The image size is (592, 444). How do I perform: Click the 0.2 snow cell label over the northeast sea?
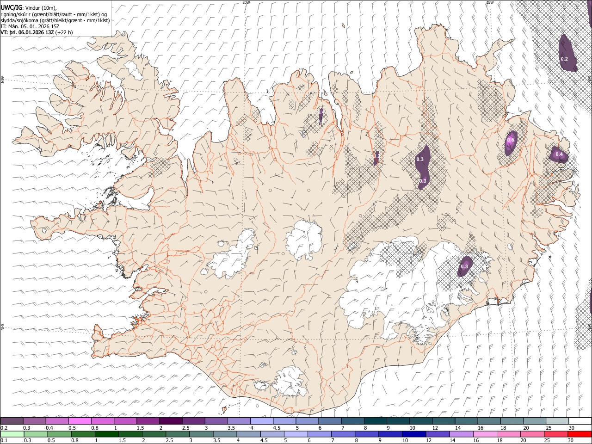(x=564, y=59)
